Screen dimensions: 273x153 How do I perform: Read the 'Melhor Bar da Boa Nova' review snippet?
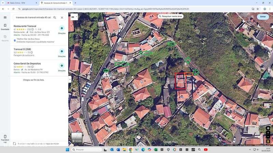pos(35,40)
